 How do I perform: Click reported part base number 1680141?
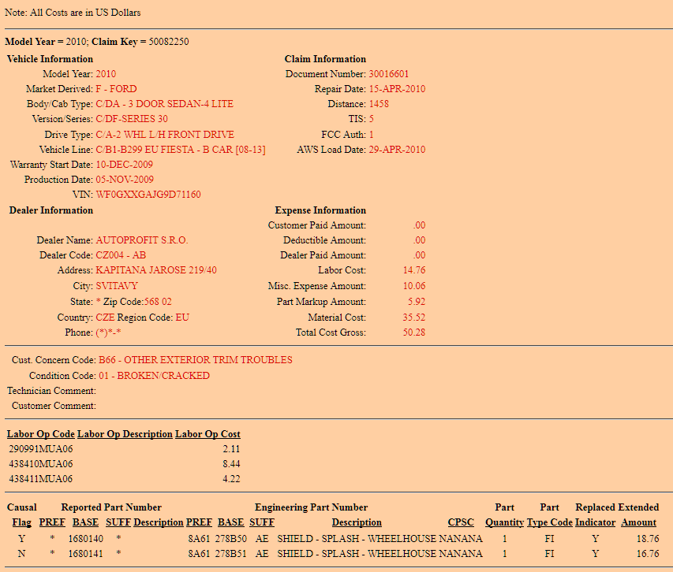pos(86,554)
